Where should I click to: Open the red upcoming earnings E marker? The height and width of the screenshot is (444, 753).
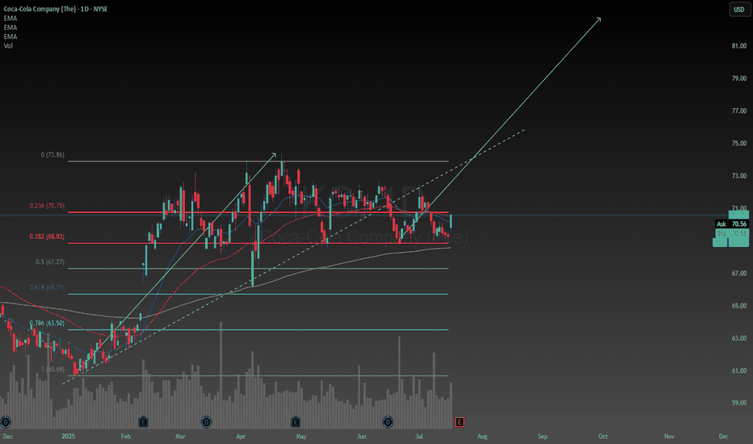[460, 422]
